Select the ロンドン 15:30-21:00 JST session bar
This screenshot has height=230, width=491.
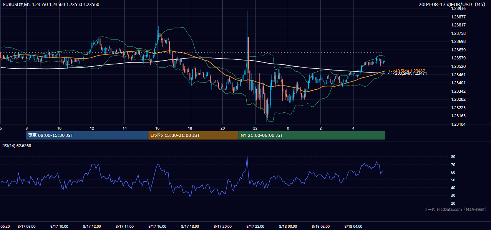coord(193,135)
